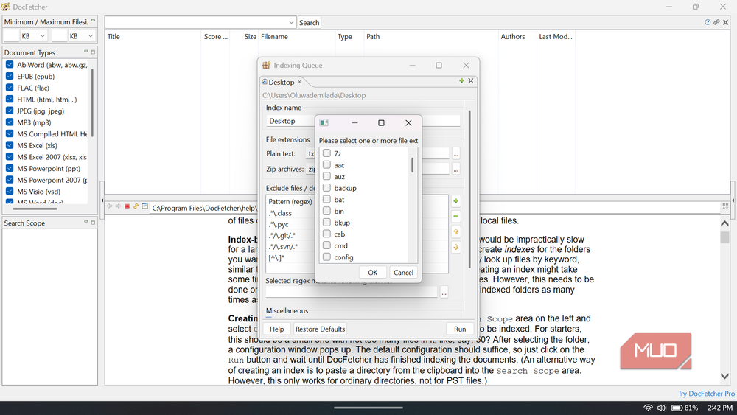This screenshot has height=415, width=737.
Task: Open the manual help icon in main toolbar
Action: (x=708, y=22)
